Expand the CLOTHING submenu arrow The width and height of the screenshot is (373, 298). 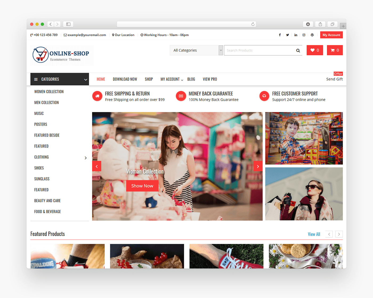(86, 158)
